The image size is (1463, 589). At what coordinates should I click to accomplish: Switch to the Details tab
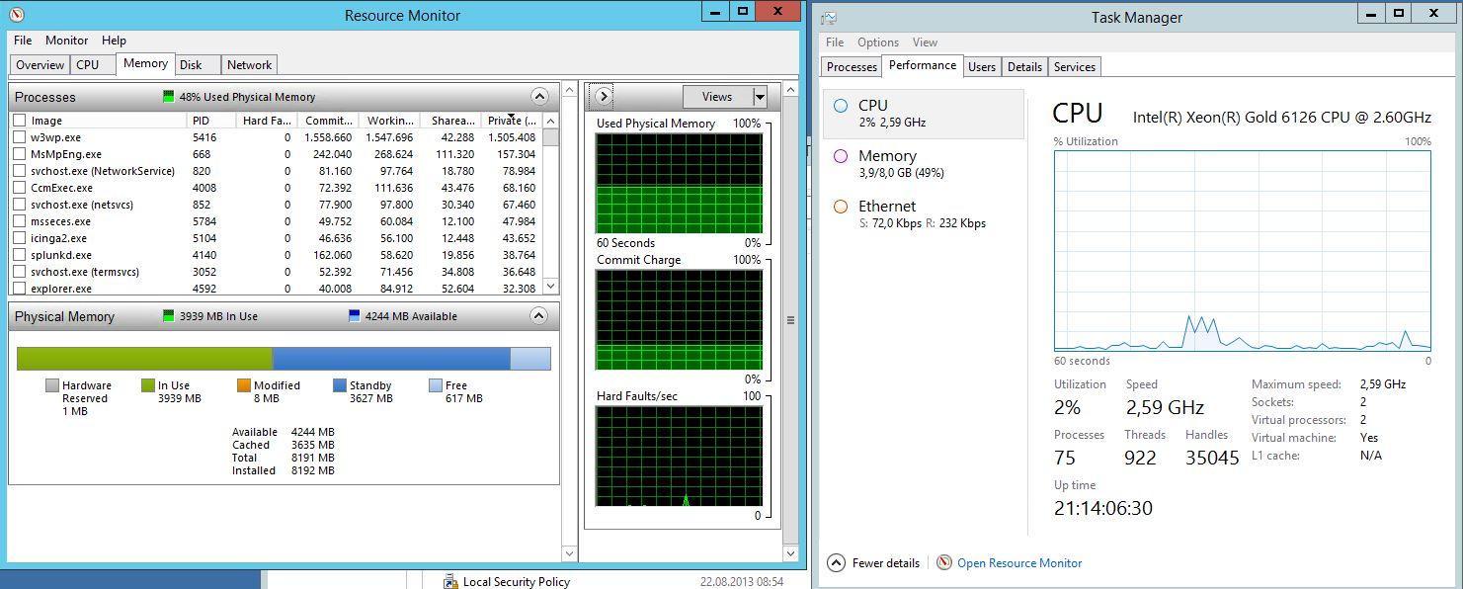(x=1024, y=67)
